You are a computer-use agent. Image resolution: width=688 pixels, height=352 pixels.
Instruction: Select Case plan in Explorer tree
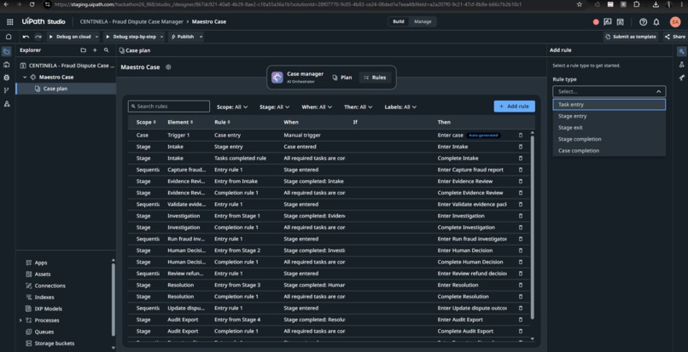[x=66, y=89]
